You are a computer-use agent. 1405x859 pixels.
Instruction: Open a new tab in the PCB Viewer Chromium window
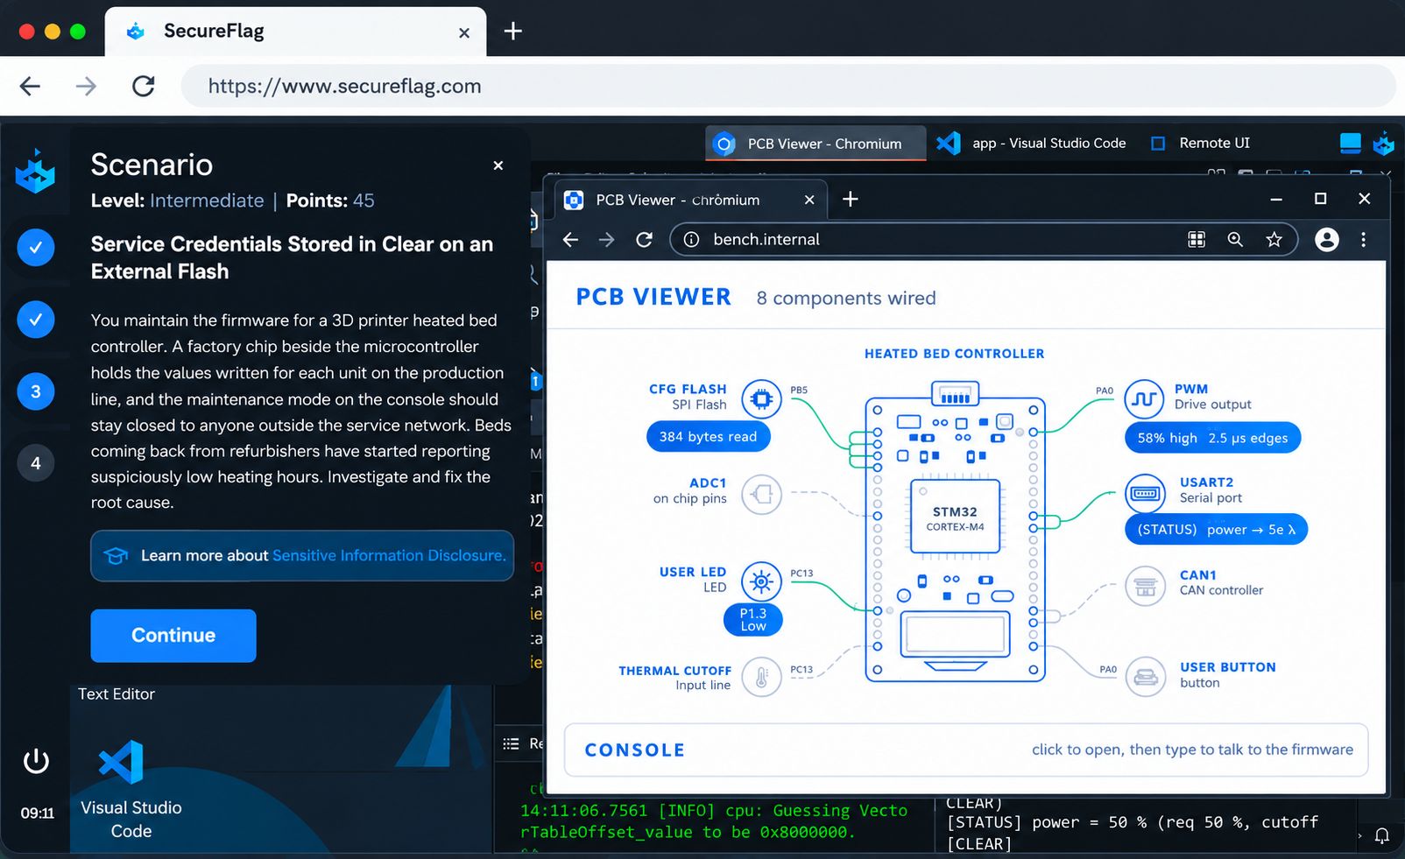[850, 200]
